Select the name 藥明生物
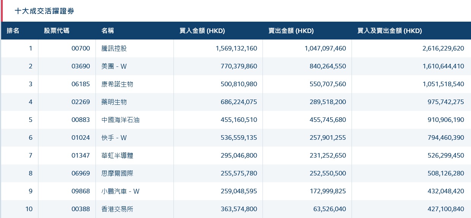Viewport: 471px width, 218px height. click(x=114, y=102)
